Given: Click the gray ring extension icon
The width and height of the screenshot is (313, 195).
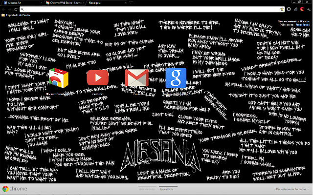Looking at the screenshot, I should [x=289, y=9].
